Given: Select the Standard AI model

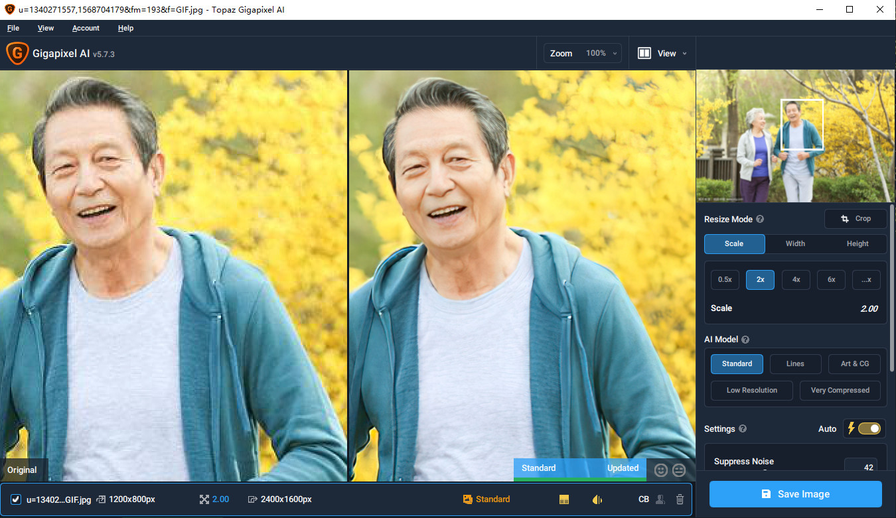Looking at the screenshot, I should coord(737,364).
